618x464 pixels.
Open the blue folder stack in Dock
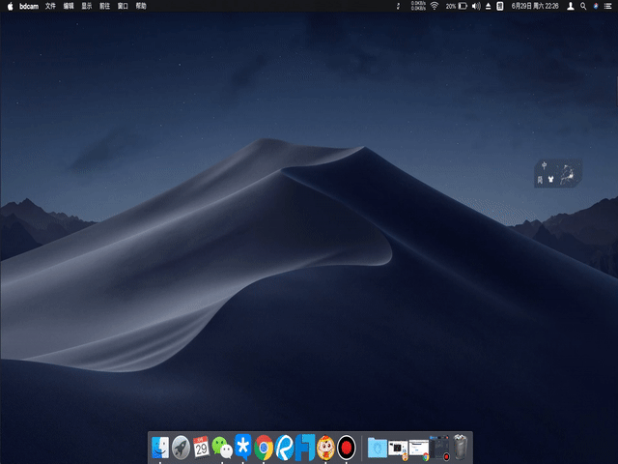pos(378,448)
